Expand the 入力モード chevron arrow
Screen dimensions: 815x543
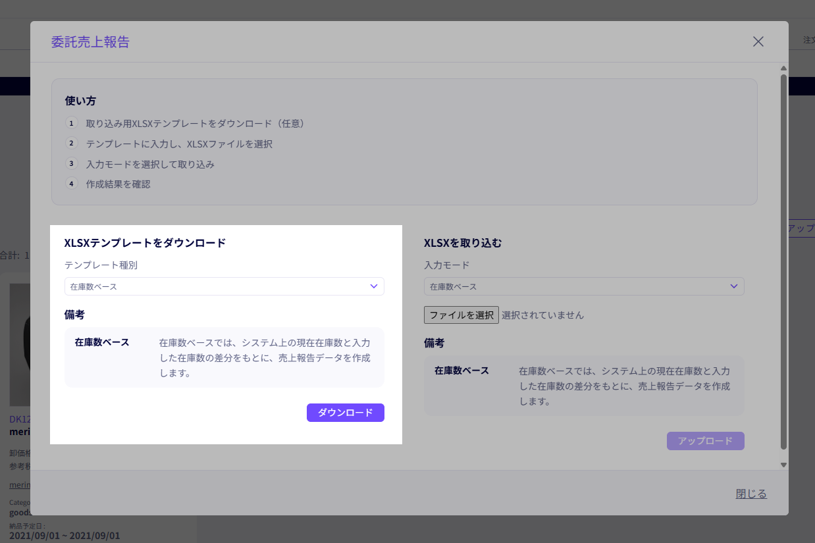(734, 286)
